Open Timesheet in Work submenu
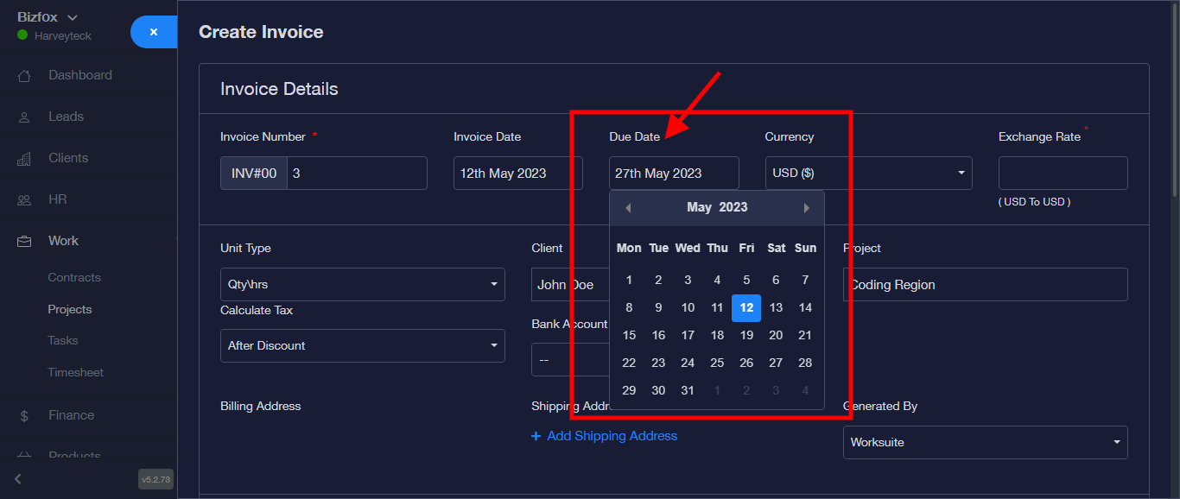The width and height of the screenshot is (1180, 499). tap(75, 373)
